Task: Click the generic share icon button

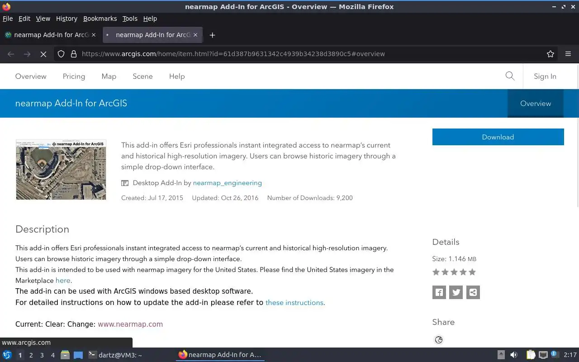Action: (473, 292)
